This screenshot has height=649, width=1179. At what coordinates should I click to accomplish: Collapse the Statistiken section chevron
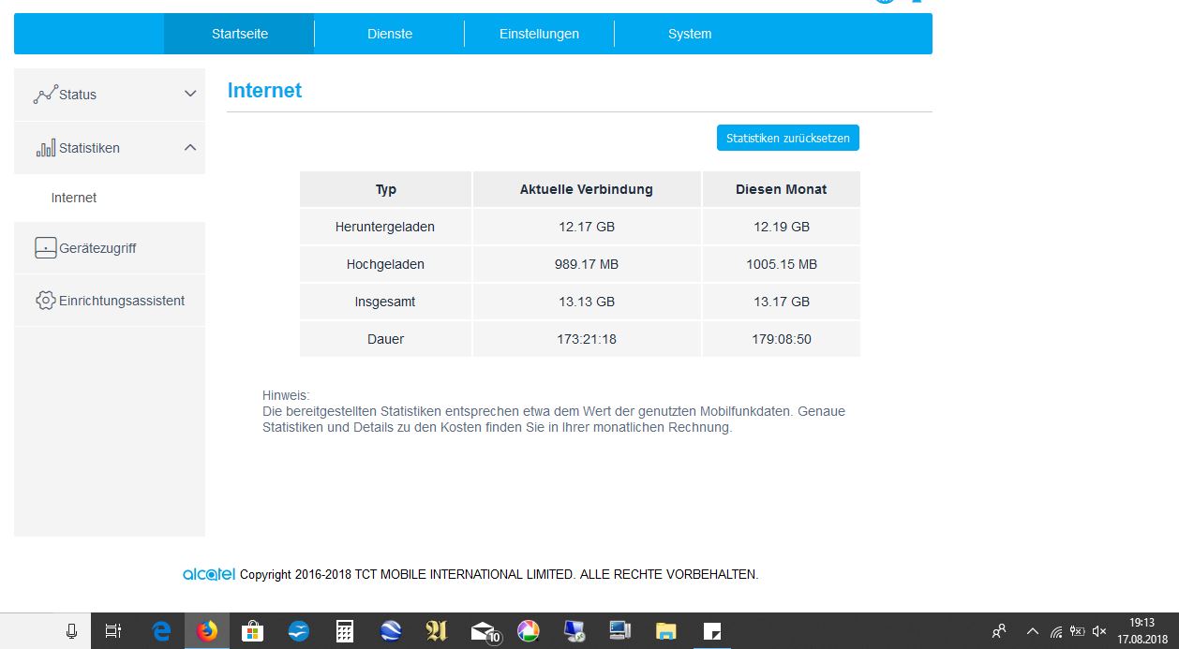(190, 148)
